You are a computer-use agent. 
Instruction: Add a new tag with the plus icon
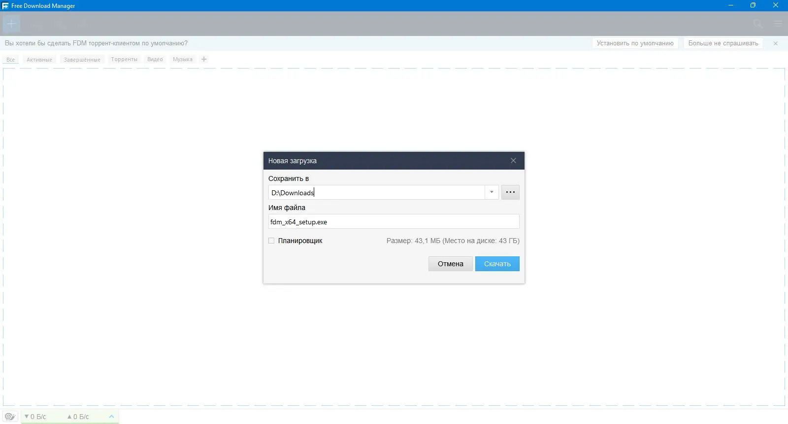(204, 59)
